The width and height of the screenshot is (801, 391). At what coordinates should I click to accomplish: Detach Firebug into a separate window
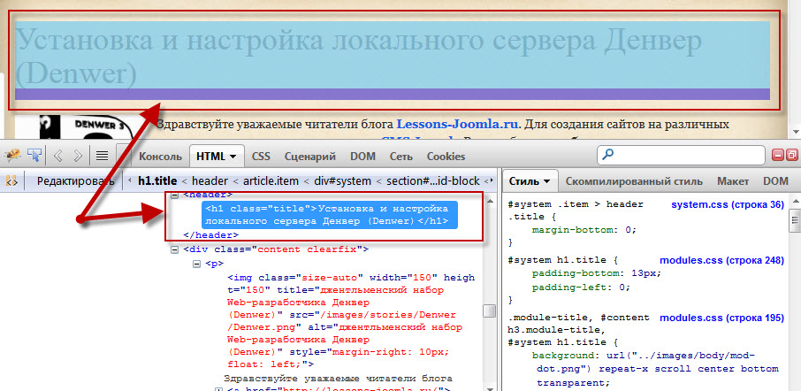[x=792, y=155]
